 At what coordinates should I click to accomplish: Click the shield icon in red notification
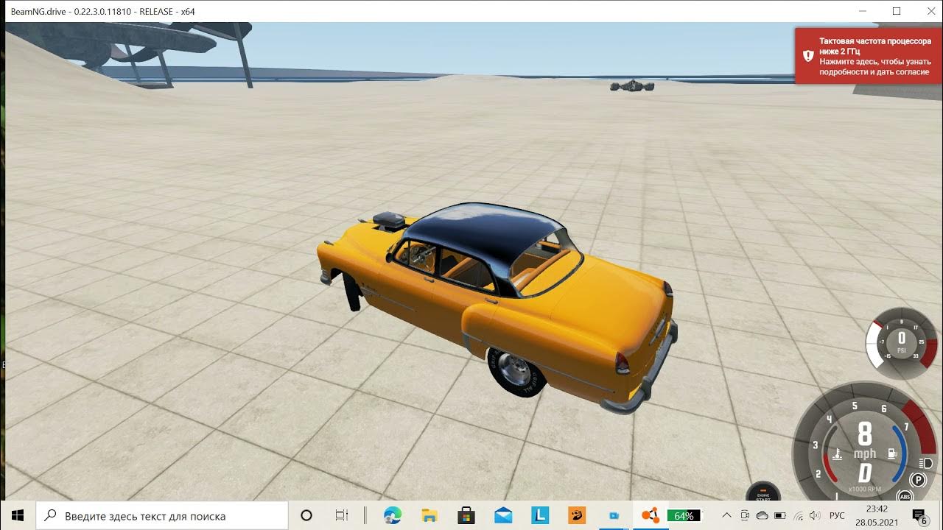tap(807, 56)
